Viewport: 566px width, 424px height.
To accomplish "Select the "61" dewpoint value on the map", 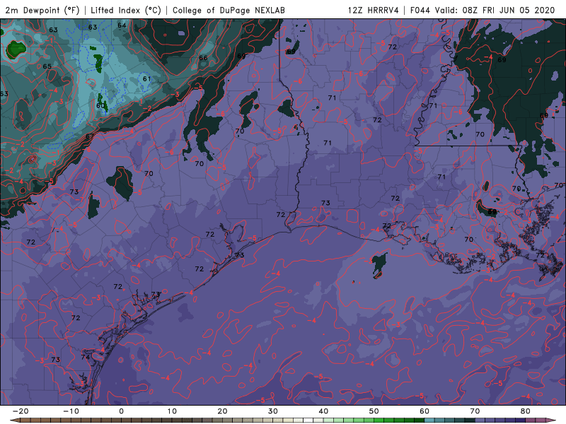I will [146, 78].
